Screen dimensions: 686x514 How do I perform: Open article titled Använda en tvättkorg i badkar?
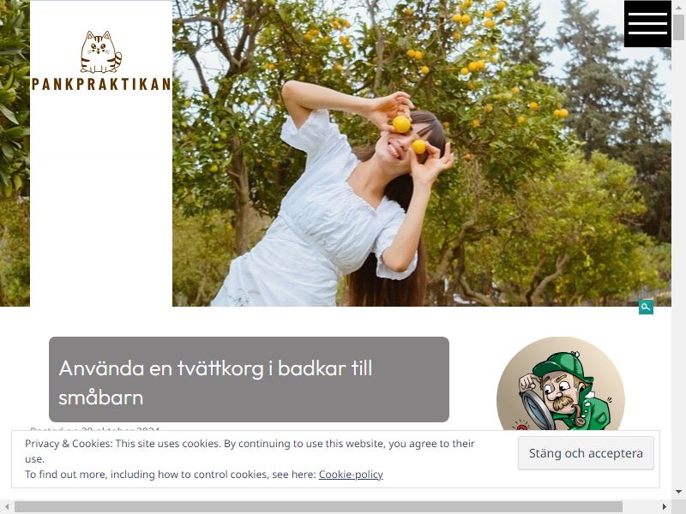point(215,382)
